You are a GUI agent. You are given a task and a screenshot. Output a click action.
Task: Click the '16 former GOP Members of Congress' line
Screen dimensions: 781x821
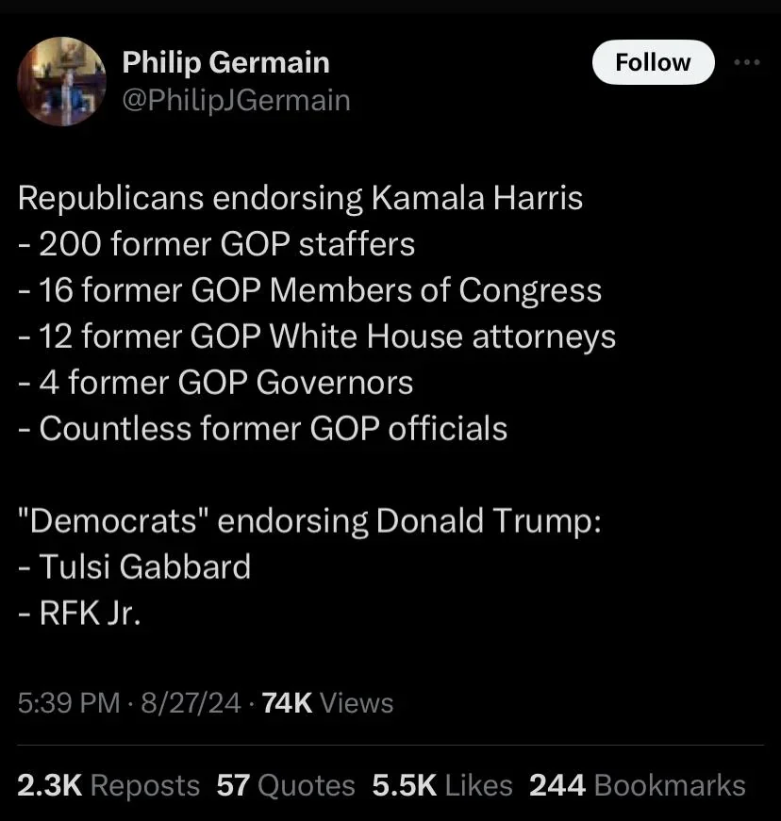pyautogui.click(x=310, y=290)
